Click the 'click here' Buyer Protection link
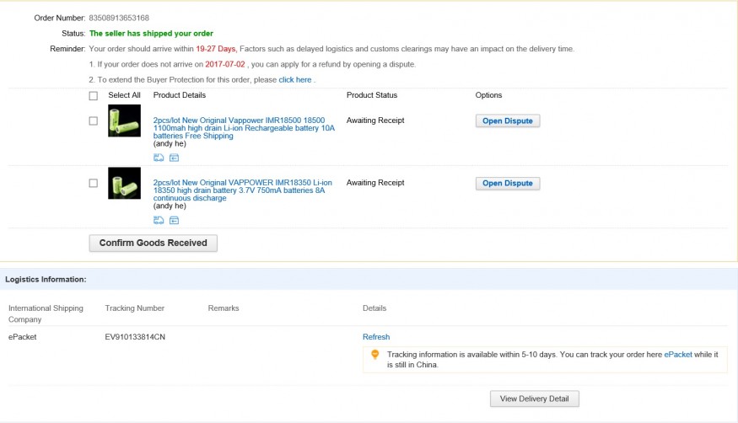Viewport: 738px width, 423px height. tap(295, 80)
